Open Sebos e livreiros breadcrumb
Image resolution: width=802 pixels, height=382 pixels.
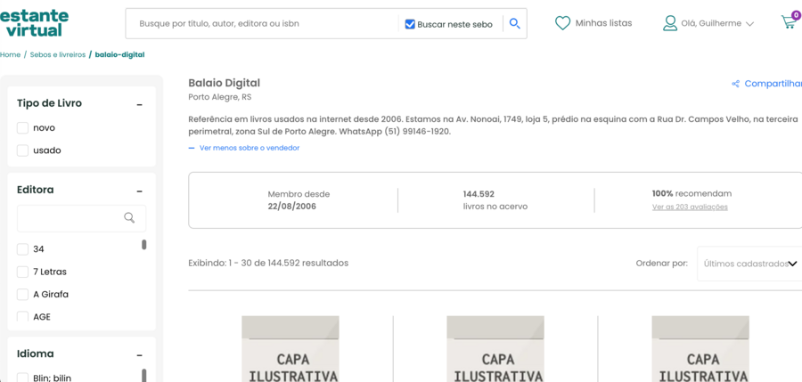pyautogui.click(x=58, y=54)
